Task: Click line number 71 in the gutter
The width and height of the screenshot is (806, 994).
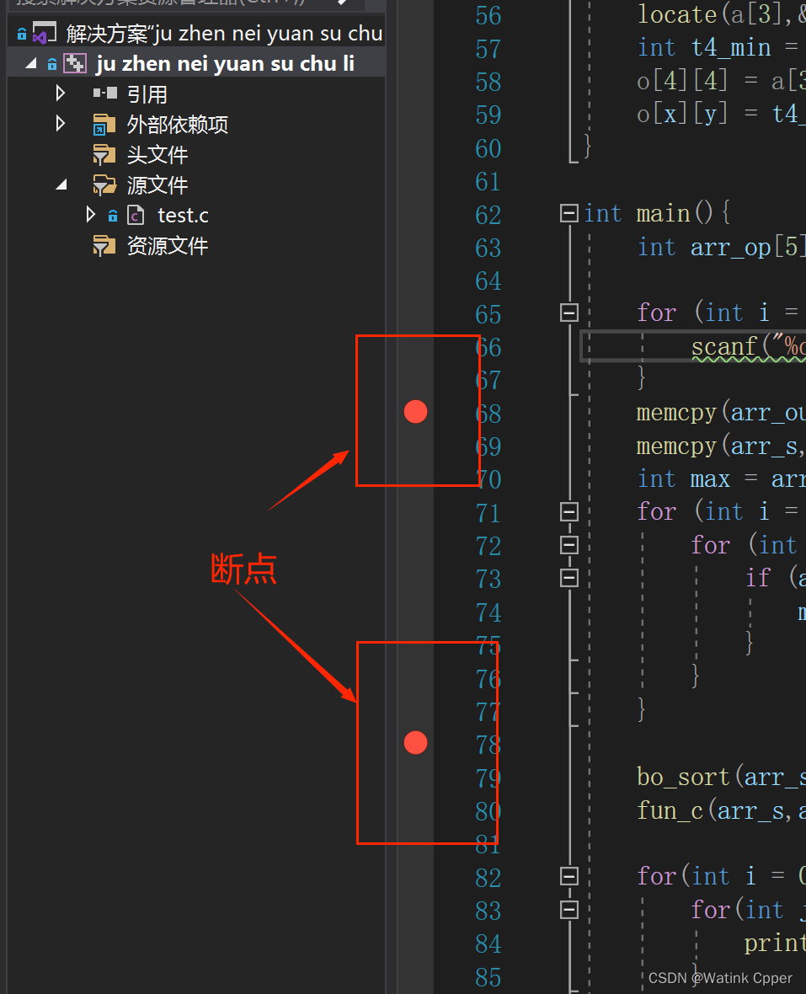Action: pyautogui.click(x=488, y=514)
